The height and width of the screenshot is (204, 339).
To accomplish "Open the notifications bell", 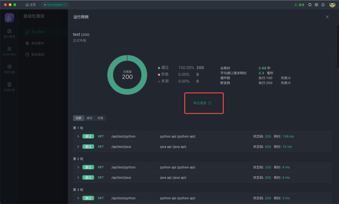I will pyautogui.click(x=323, y=5).
